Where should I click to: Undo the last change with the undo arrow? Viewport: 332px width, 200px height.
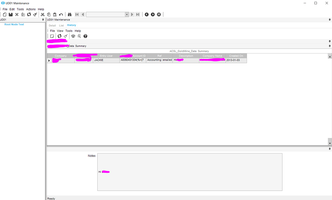tap(61, 14)
